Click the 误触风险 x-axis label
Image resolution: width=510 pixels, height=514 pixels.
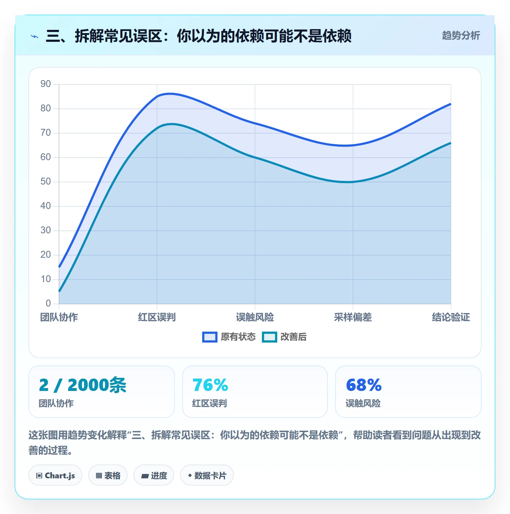pos(255,317)
